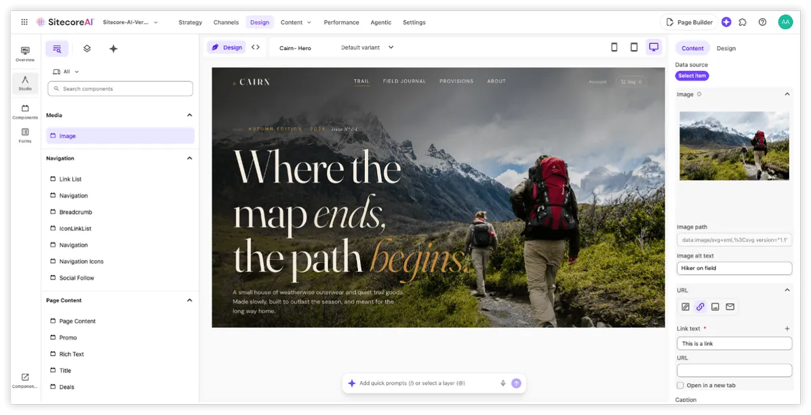
Task: Open the Components sidebar icon
Action: [x=25, y=112]
